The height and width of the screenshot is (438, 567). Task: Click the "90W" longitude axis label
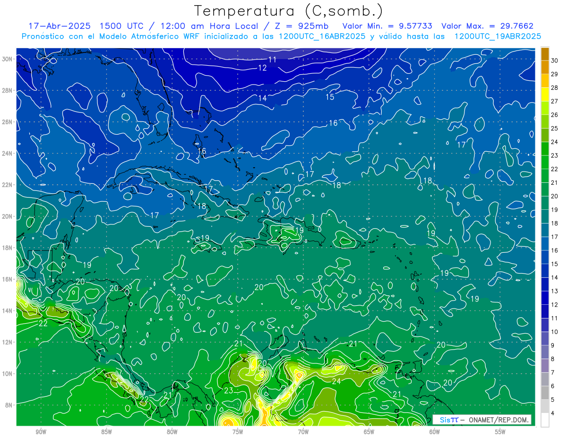[x=41, y=431]
